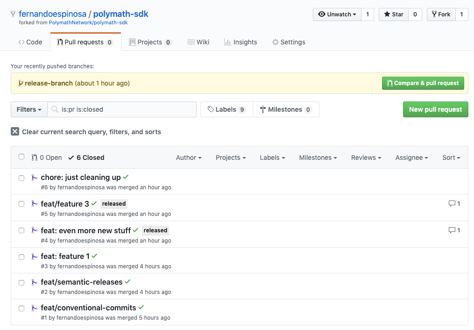Viewport: 474px width, 330px height.
Task: Expand the Author filter dropdown
Action: 189,158
